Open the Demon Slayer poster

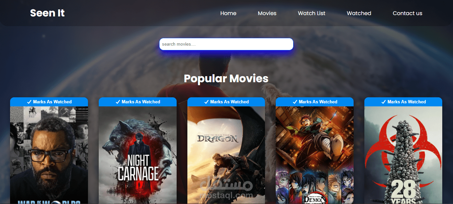315,155
